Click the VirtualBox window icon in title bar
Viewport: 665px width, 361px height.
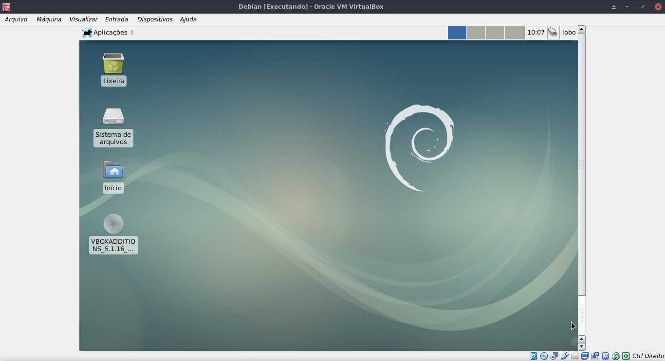[x=6, y=7]
